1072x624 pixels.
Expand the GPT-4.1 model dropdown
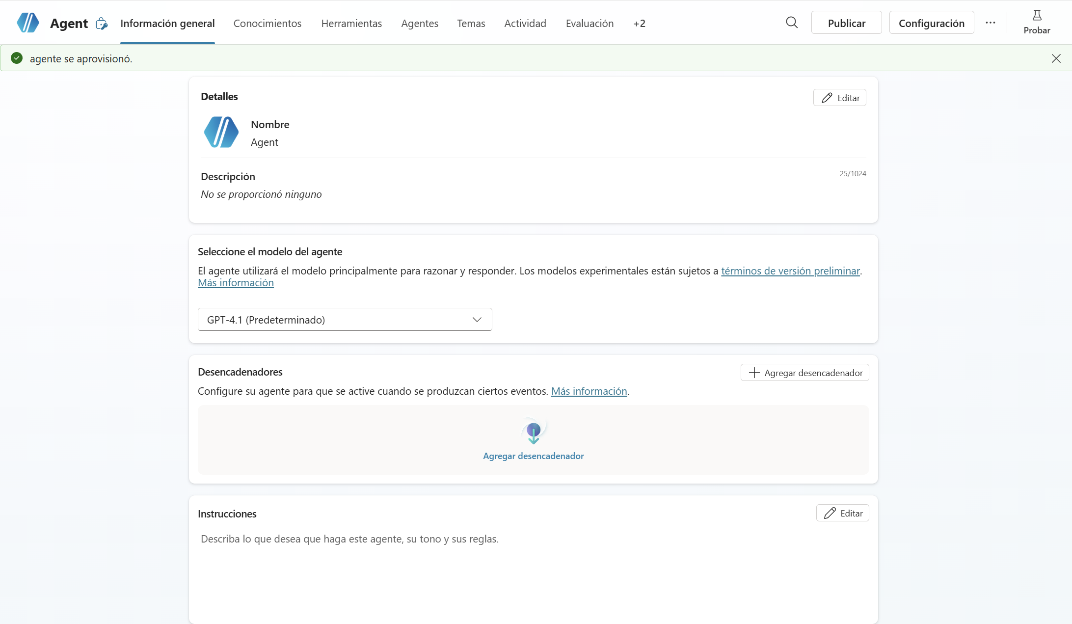point(345,320)
